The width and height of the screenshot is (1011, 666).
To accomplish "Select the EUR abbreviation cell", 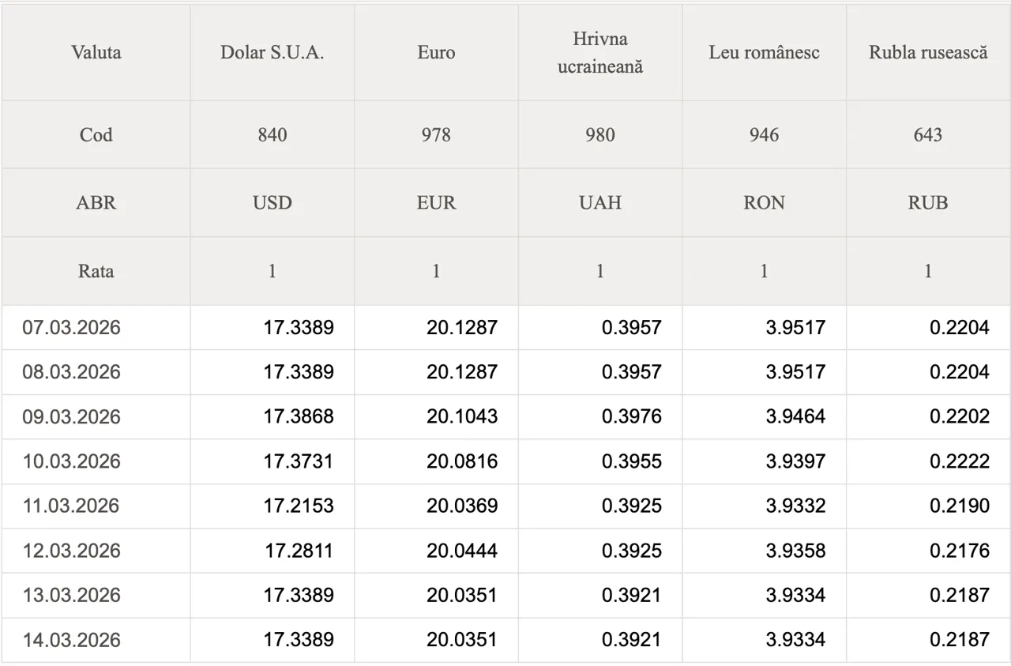I will coord(436,203).
